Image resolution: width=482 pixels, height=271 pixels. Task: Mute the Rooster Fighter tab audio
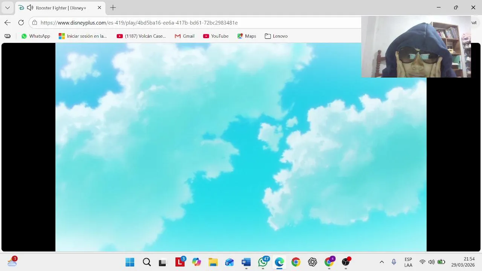pyautogui.click(x=30, y=8)
